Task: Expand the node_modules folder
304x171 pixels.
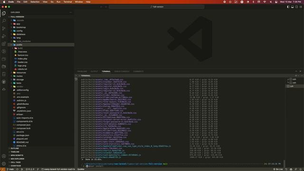Action: [41, 41]
